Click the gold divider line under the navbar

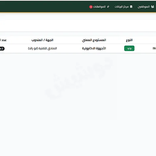pyautogui.click(x=78, y=12)
